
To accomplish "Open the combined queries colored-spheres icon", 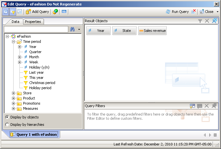I will (x=55, y=12).
